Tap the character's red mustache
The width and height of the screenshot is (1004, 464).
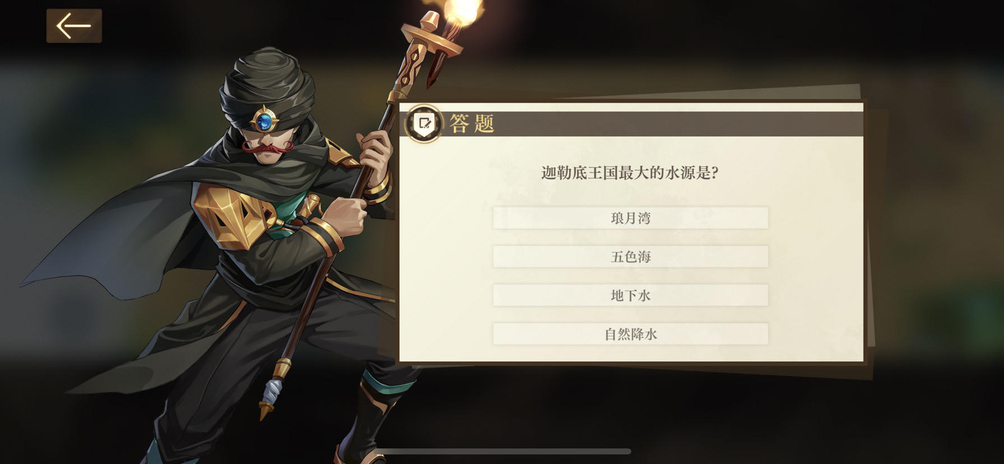(267, 147)
